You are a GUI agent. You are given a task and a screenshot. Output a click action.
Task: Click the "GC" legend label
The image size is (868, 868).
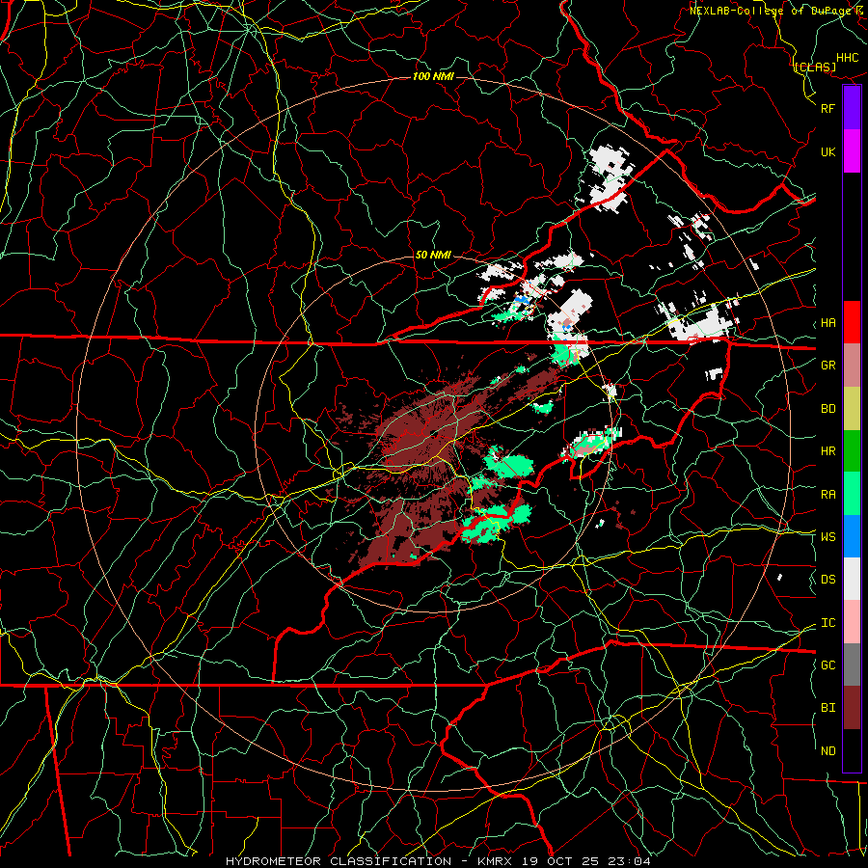pos(827,665)
